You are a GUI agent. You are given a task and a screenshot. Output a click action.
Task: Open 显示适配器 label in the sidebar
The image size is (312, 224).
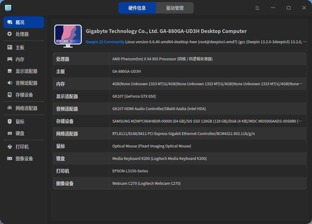click(x=27, y=71)
